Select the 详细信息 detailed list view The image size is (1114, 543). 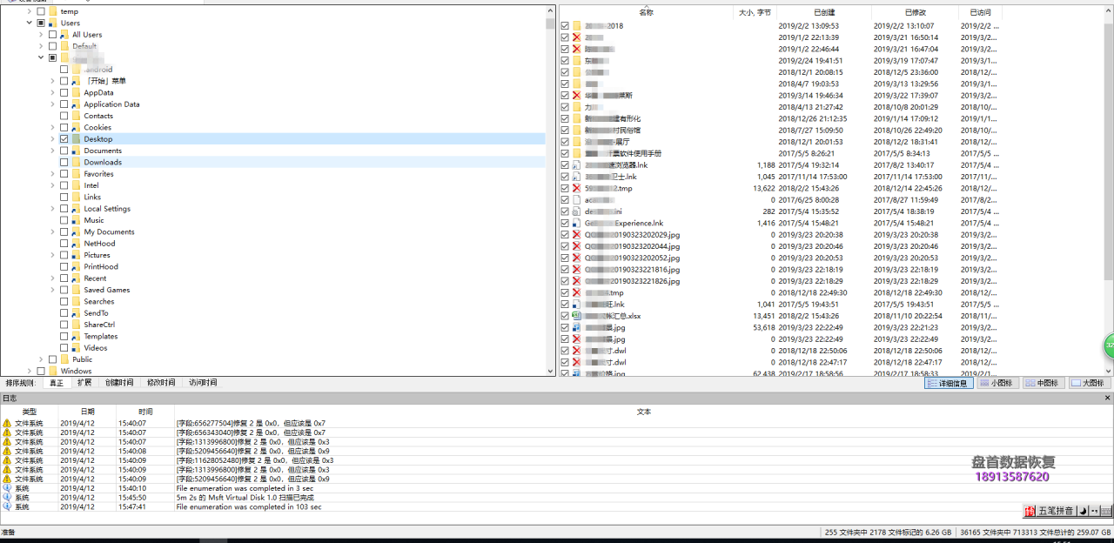click(948, 383)
